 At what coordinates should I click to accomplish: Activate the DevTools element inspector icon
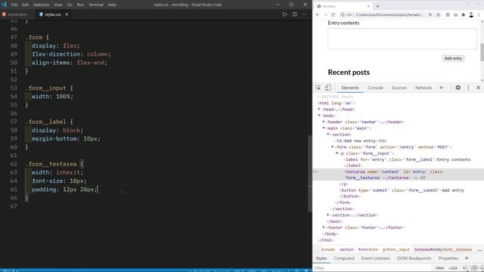tap(318, 88)
